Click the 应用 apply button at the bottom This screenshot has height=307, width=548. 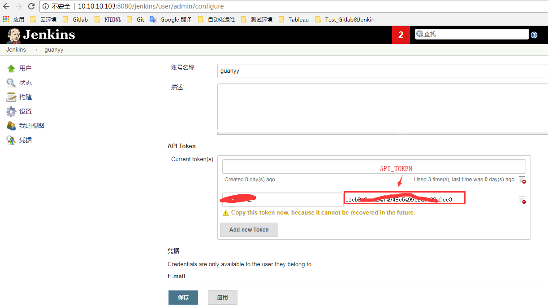click(x=223, y=298)
